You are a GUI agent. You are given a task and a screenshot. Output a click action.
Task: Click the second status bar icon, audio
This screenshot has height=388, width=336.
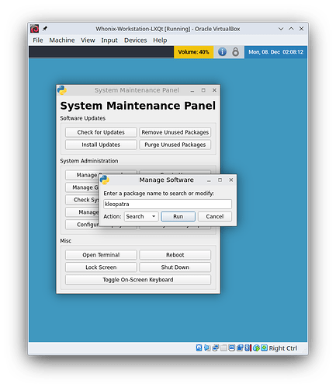pos(207,348)
